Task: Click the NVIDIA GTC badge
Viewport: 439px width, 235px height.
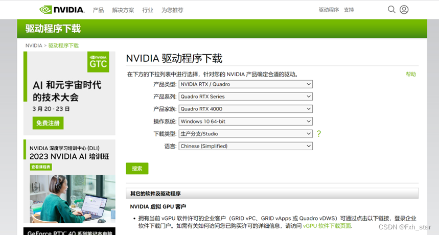Action: [98, 62]
